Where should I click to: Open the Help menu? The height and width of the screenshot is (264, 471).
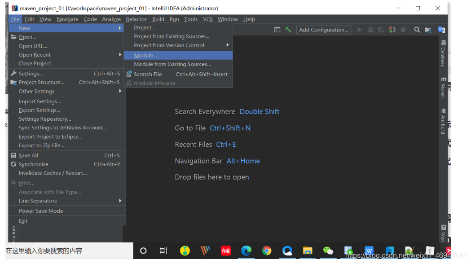(249, 19)
